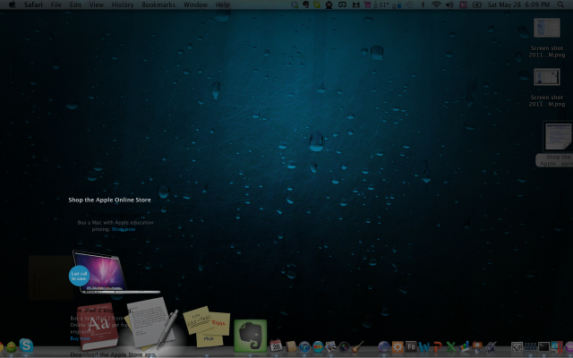Launch iTunes from the Dock
Viewport: 573px width, 358px height.
tap(304, 346)
